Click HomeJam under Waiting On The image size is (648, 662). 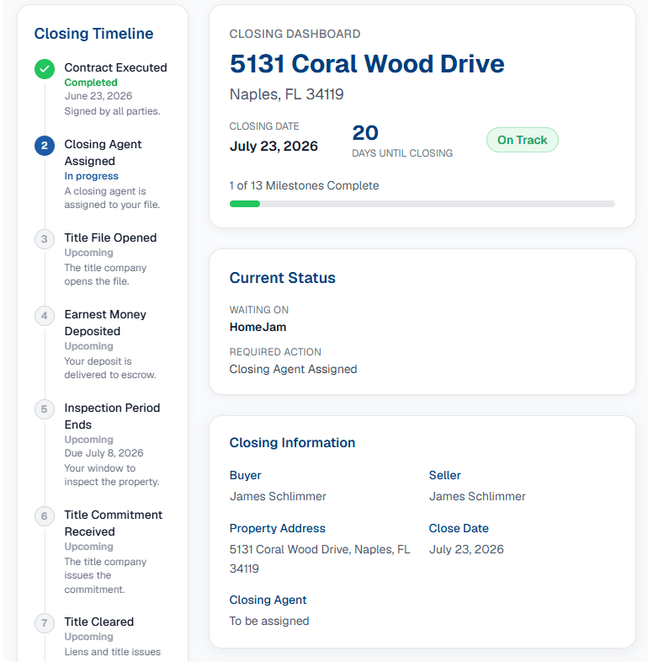(258, 327)
